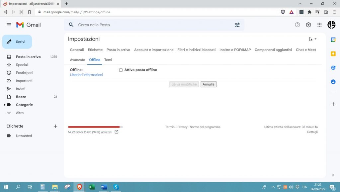Click the Annulla button
340x192 pixels.
coord(208,84)
